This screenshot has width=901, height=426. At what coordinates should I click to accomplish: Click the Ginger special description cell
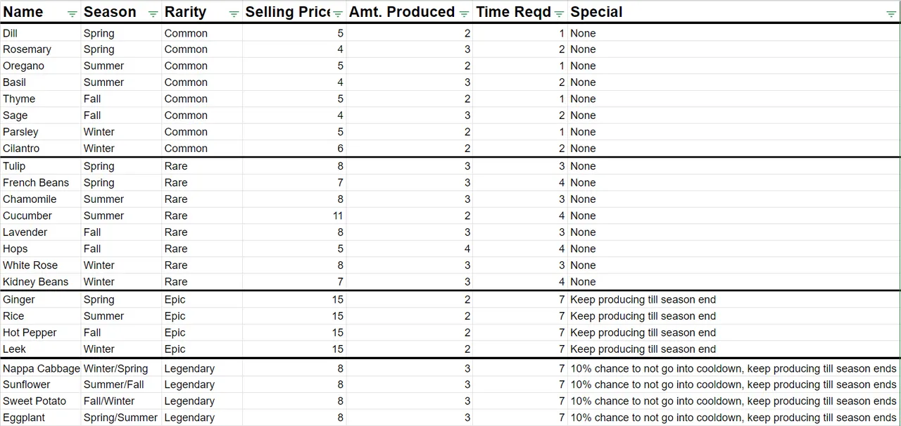tap(734, 299)
